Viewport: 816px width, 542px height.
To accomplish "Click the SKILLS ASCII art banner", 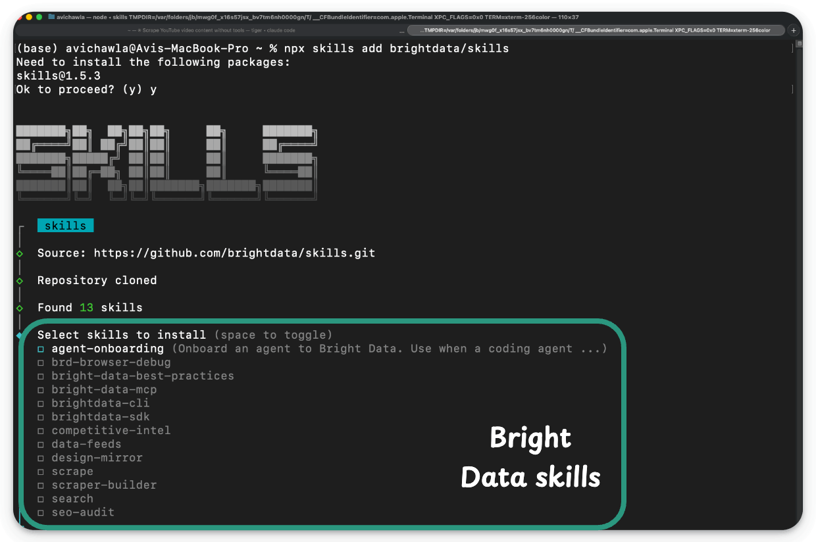I will click(x=166, y=162).
